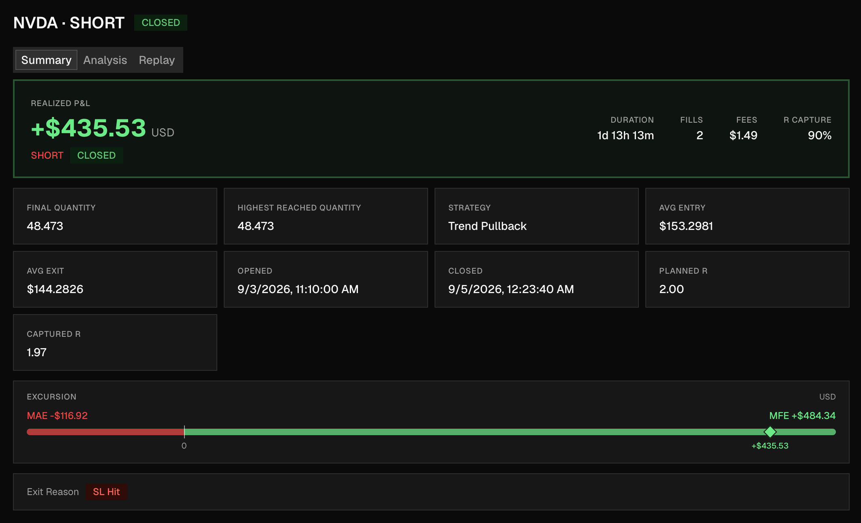This screenshot has height=523, width=861.
Task: Click the zero marker on the excursion bar
Action: pyautogui.click(x=184, y=432)
